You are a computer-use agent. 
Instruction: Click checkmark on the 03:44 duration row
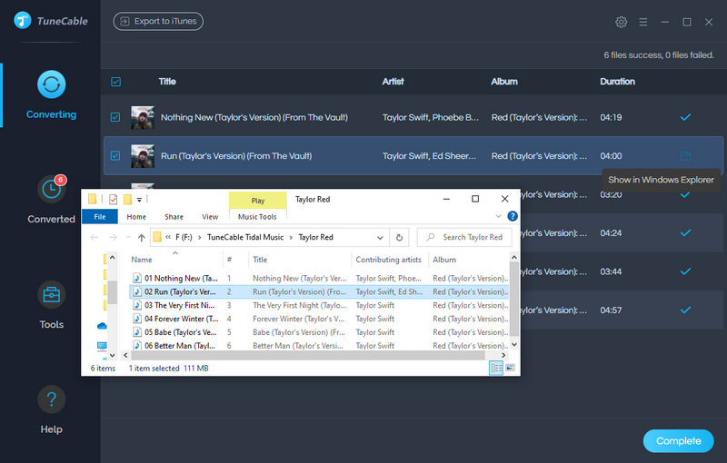685,271
